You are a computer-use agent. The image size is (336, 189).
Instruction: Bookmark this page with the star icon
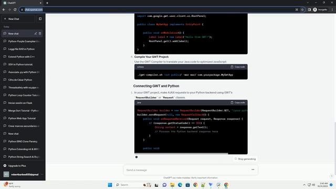(x=302, y=9)
